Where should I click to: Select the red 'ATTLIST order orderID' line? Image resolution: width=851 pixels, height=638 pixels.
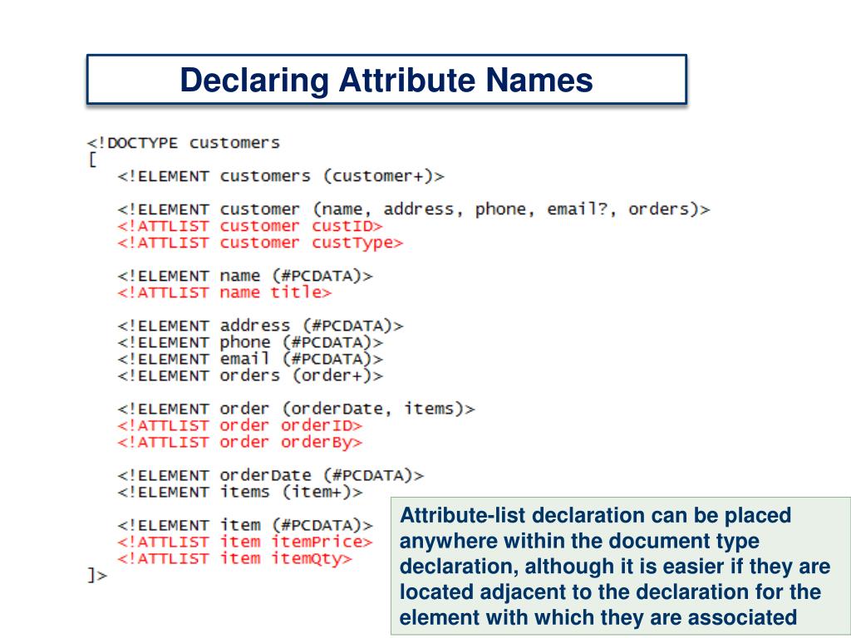tap(240, 426)
